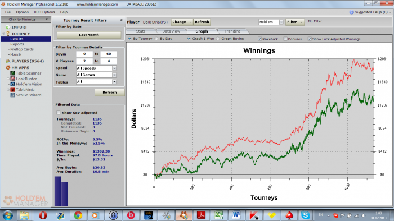Screen dimensions: 394x221
Task: Click the maximum # Players field
Action: (x=109, y=61)
